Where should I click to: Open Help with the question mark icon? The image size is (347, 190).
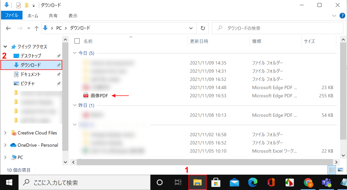click(x=342, y=16)
